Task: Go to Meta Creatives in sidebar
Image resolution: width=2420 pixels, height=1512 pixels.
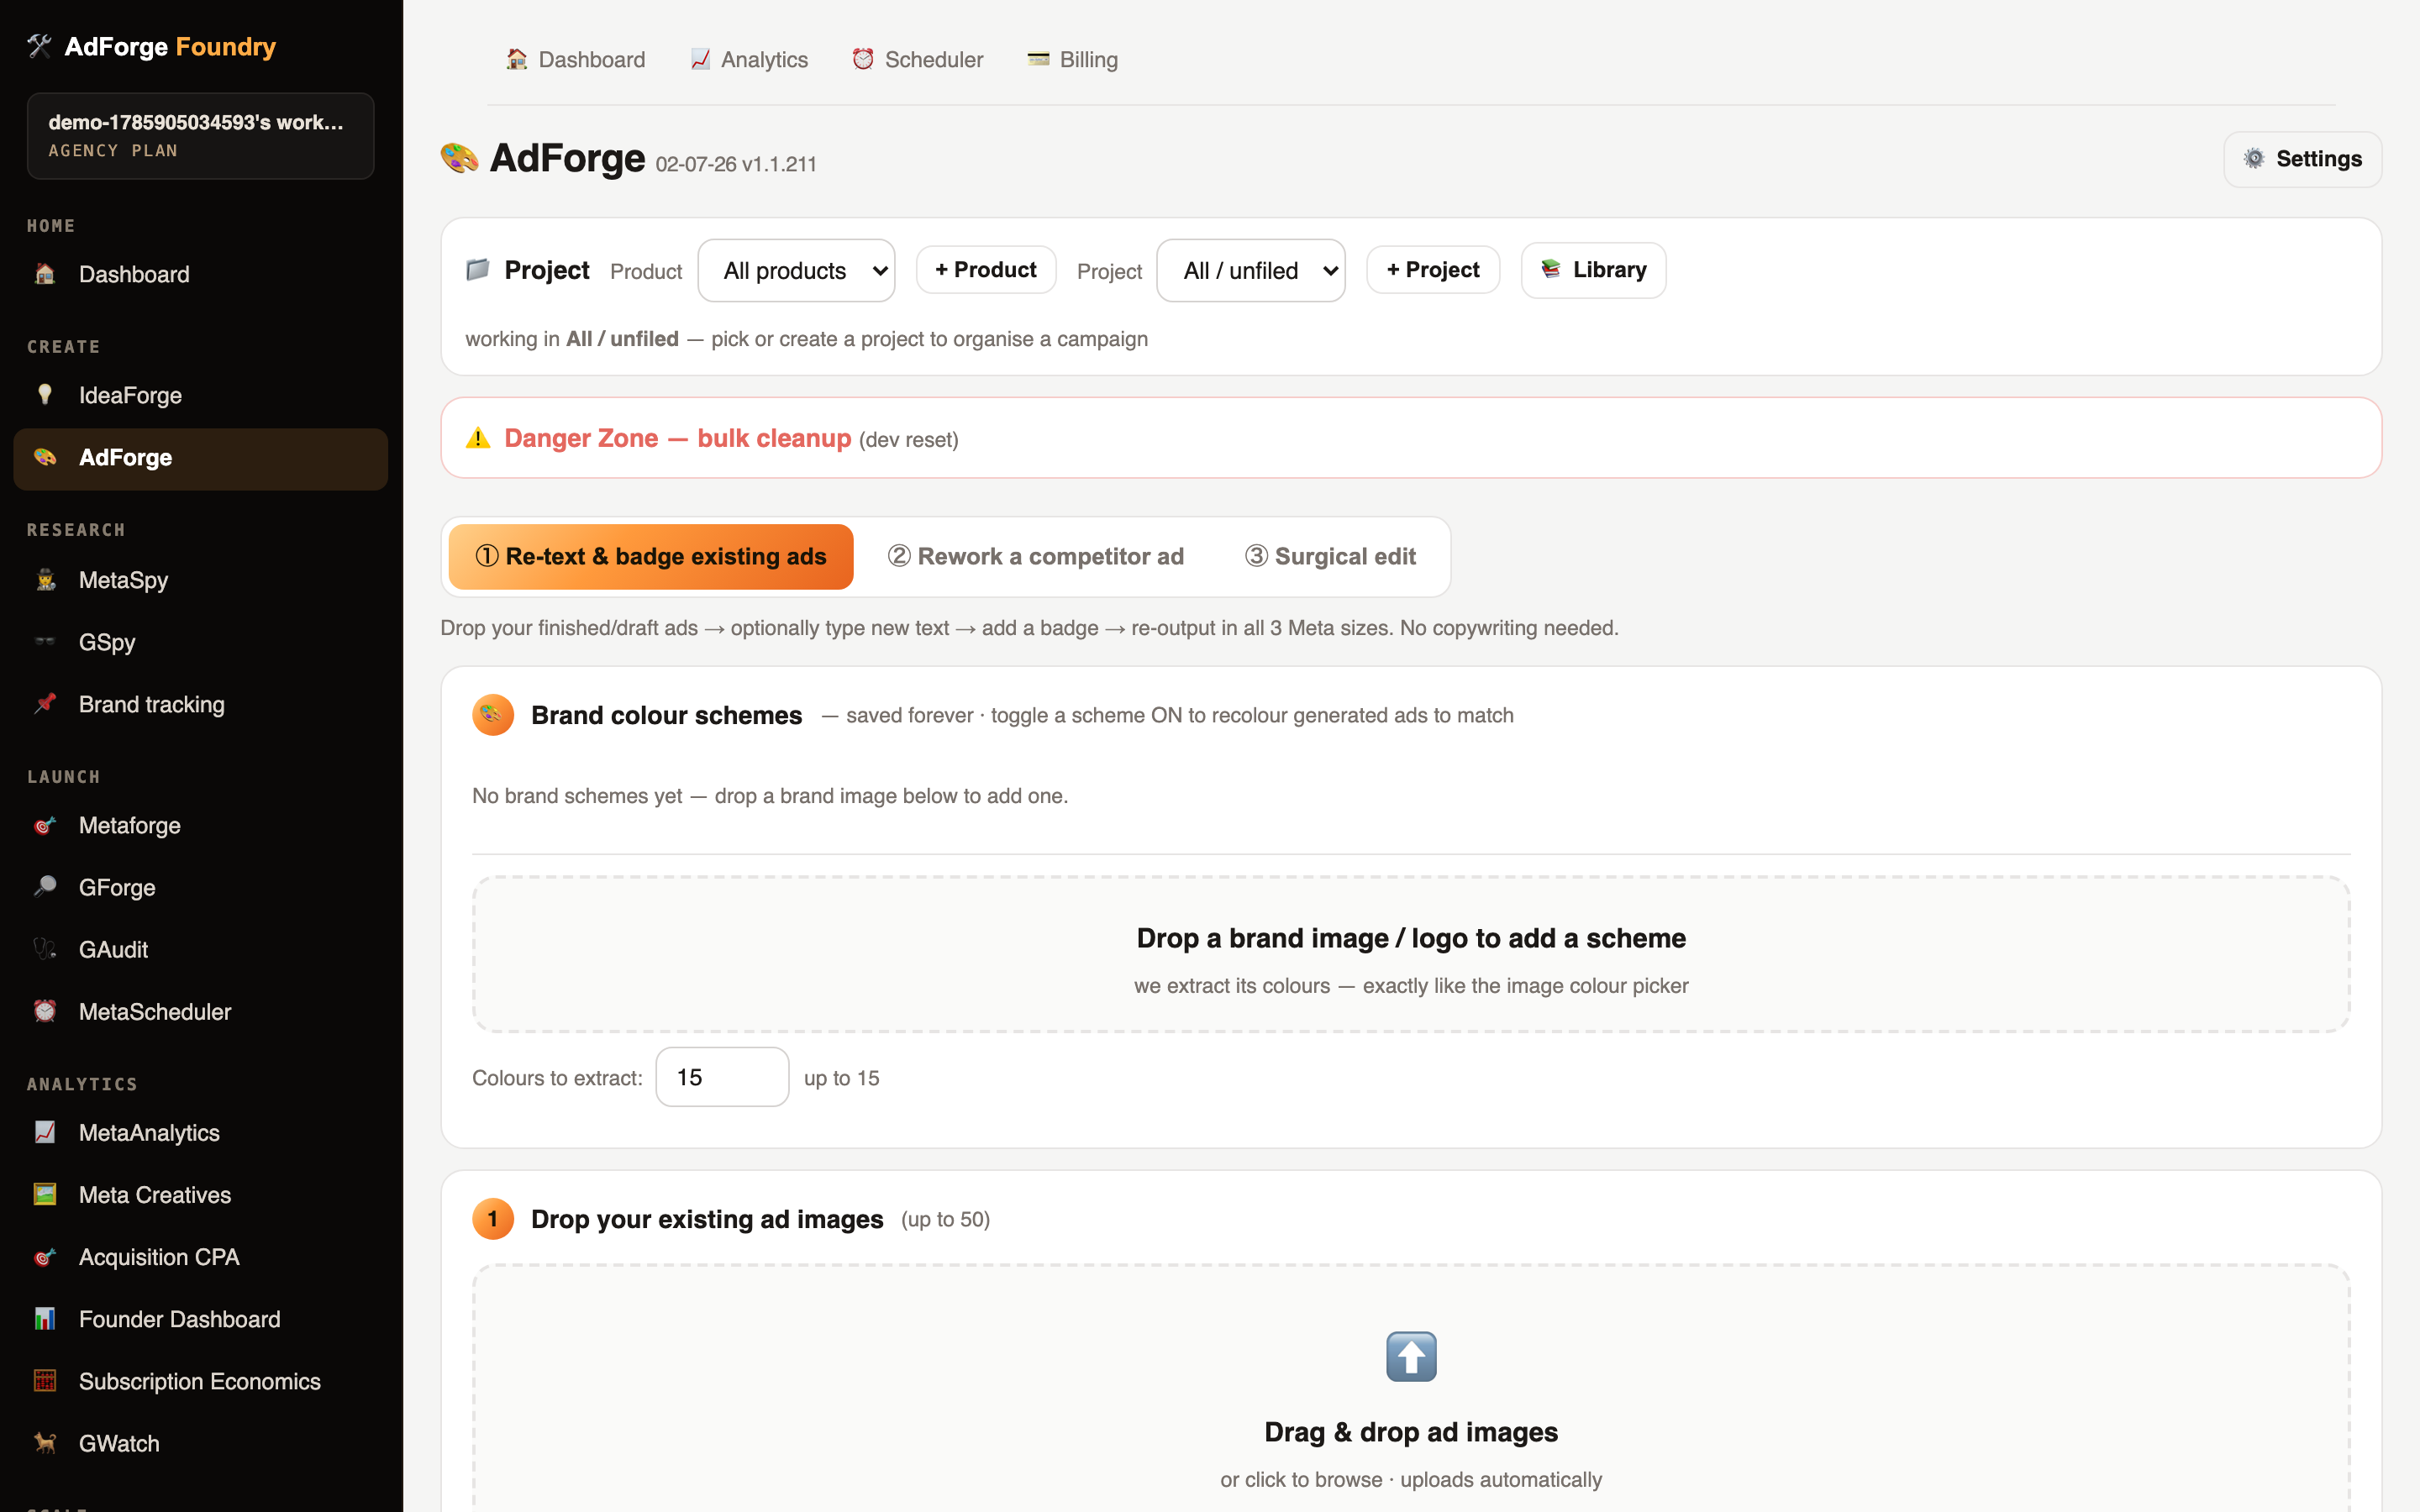Action: (x=200, y=1194)
